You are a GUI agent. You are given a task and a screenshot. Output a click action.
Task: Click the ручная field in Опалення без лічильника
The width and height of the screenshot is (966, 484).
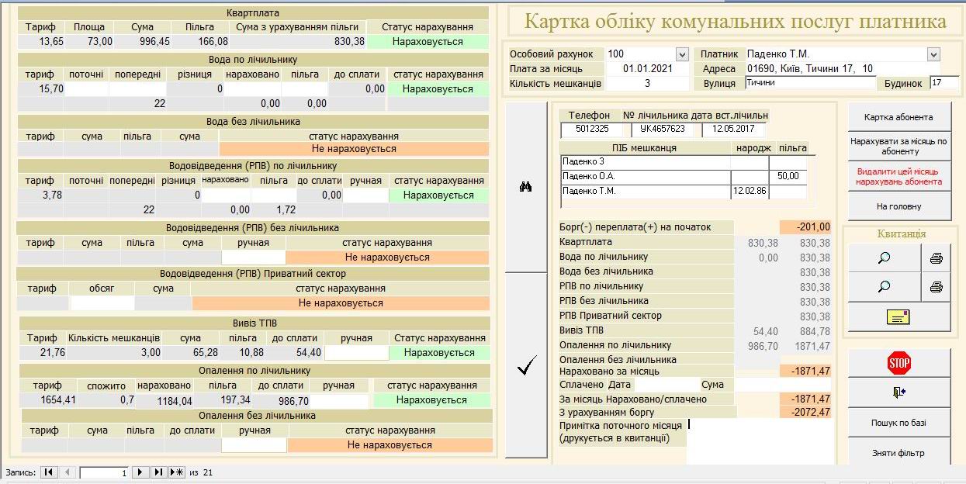(254, 445)
